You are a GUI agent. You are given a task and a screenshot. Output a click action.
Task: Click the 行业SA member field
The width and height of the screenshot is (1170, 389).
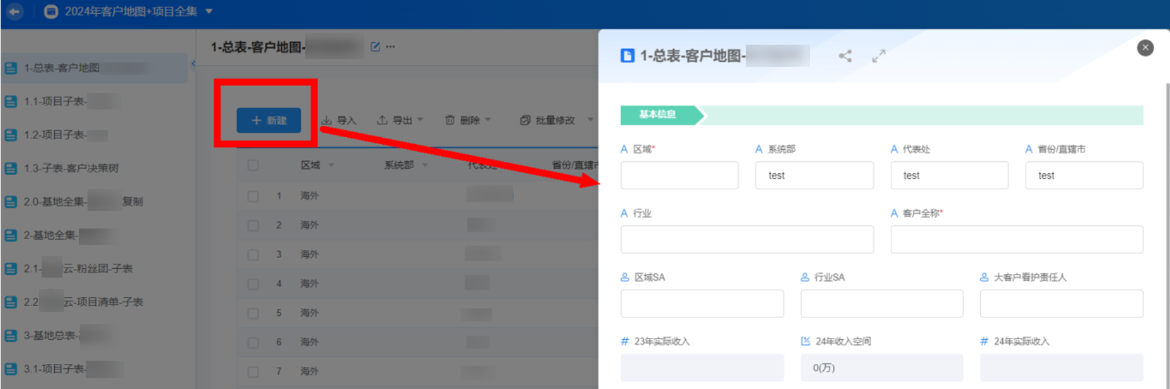point(882,304)
